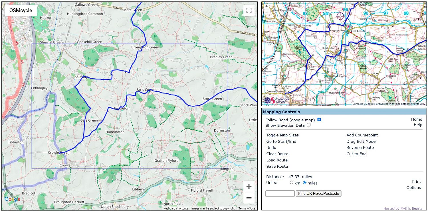This screenshot has height=211, width=428.
Task: Click Reverse Route
Action: pos(360,148)
